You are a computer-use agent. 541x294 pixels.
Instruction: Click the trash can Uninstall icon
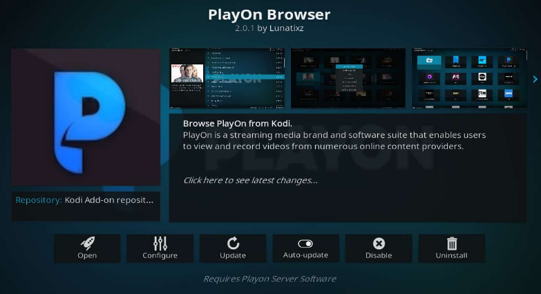tap(452, 244)
